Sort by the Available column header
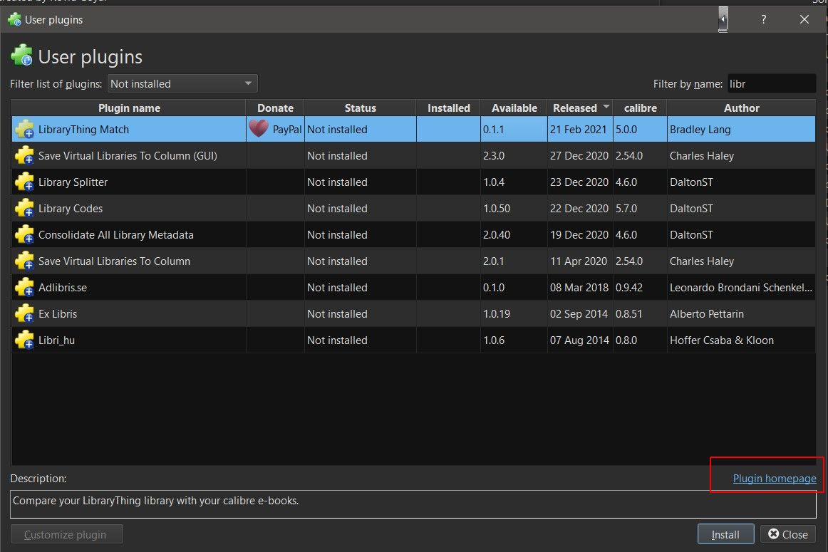 [x=514, y=108]
